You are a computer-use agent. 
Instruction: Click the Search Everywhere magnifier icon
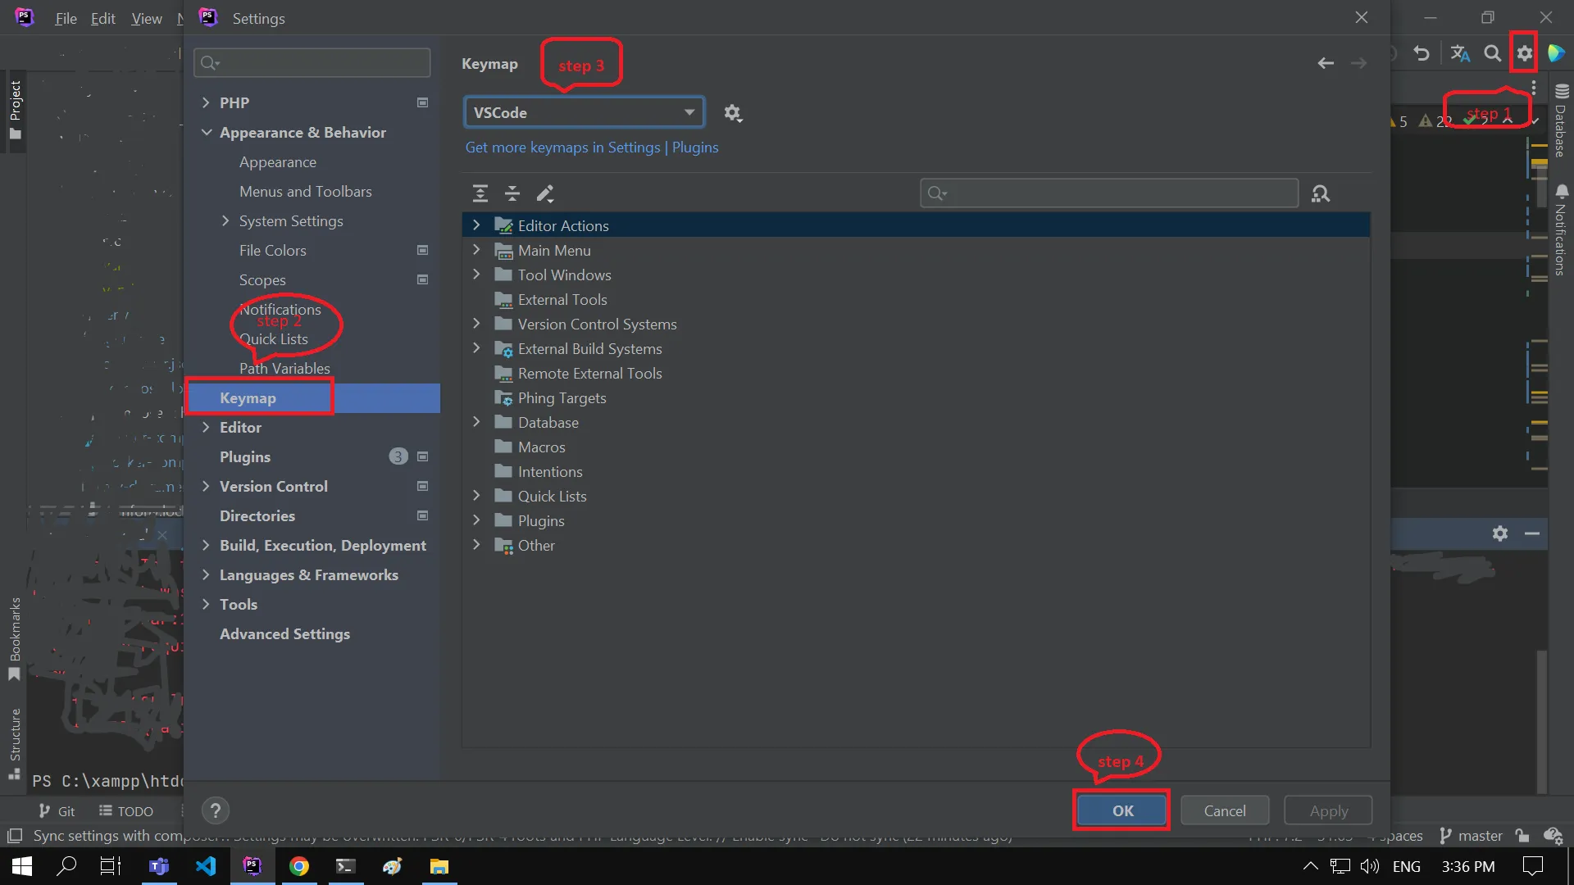1492,52
